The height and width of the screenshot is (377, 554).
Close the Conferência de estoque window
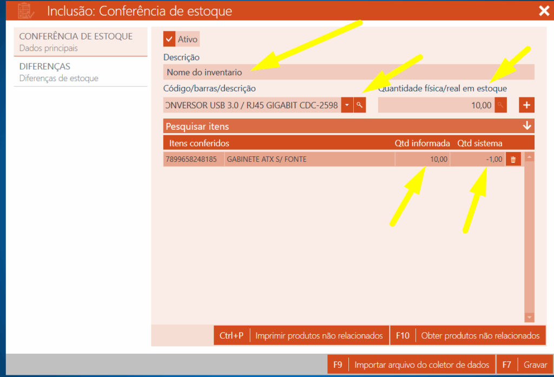click(x=544, y=11)
